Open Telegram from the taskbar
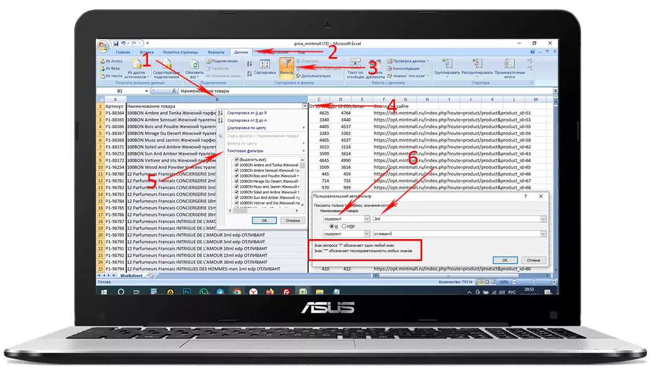658x368 pixels. (x=220, y=292)
